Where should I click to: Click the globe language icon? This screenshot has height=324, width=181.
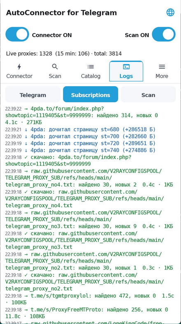pyautogui.click(x=170, y=13)
